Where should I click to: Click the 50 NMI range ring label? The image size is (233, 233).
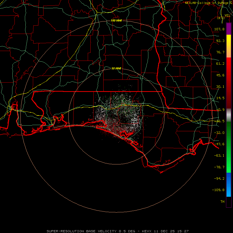[116, 68]
